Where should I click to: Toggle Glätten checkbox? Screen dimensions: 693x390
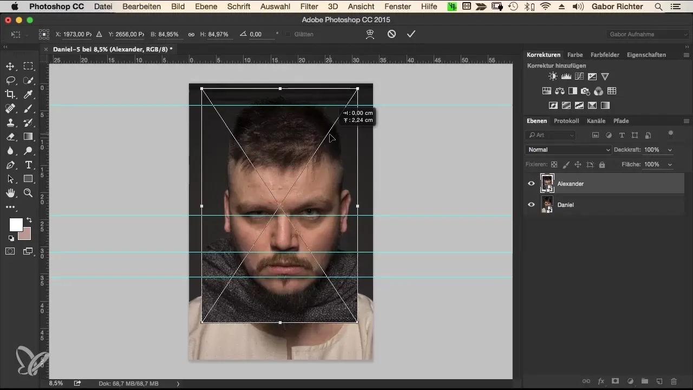click(288, 34)
